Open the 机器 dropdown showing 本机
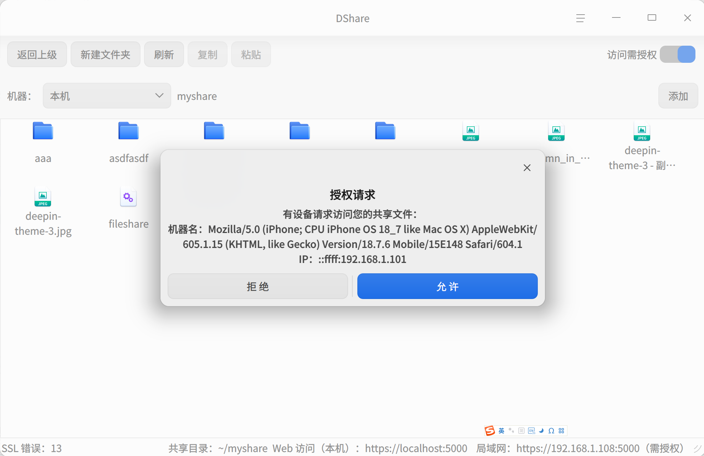 pos(107,96)
